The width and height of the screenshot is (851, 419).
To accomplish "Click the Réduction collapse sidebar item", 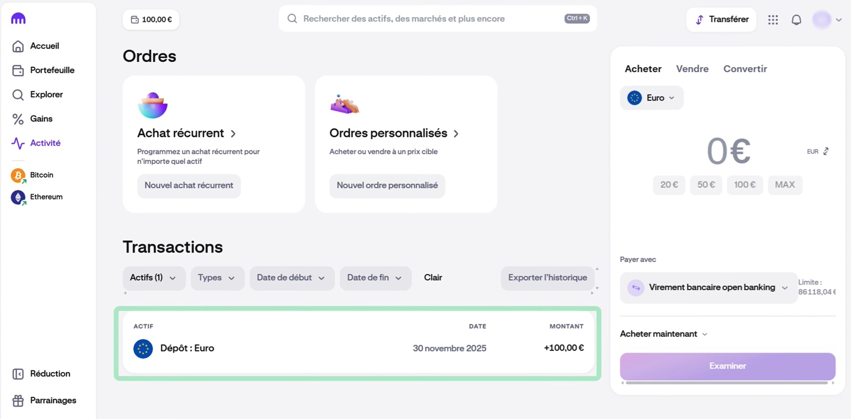I will pyautogui.click(x=41, y=374).
